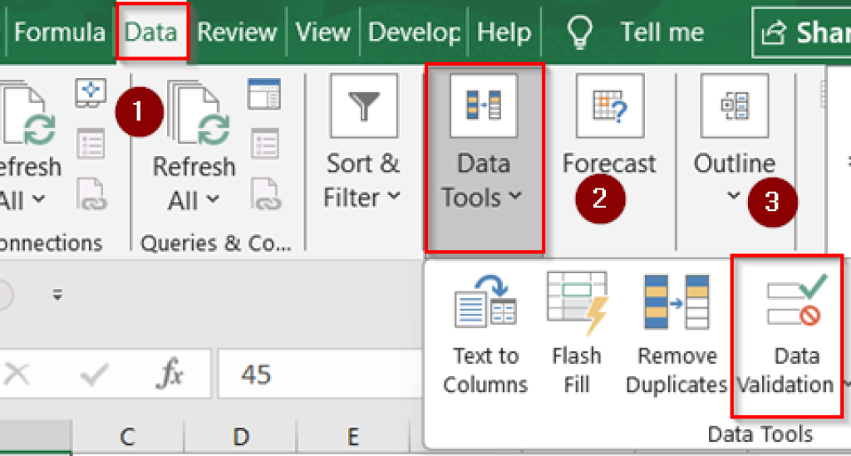Click the fx Insert Function icon
851x456 pixels.
170,375
